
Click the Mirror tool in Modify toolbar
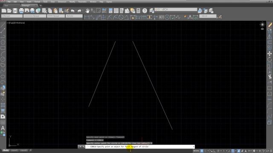pyautogui.click(x=270, y=37)
